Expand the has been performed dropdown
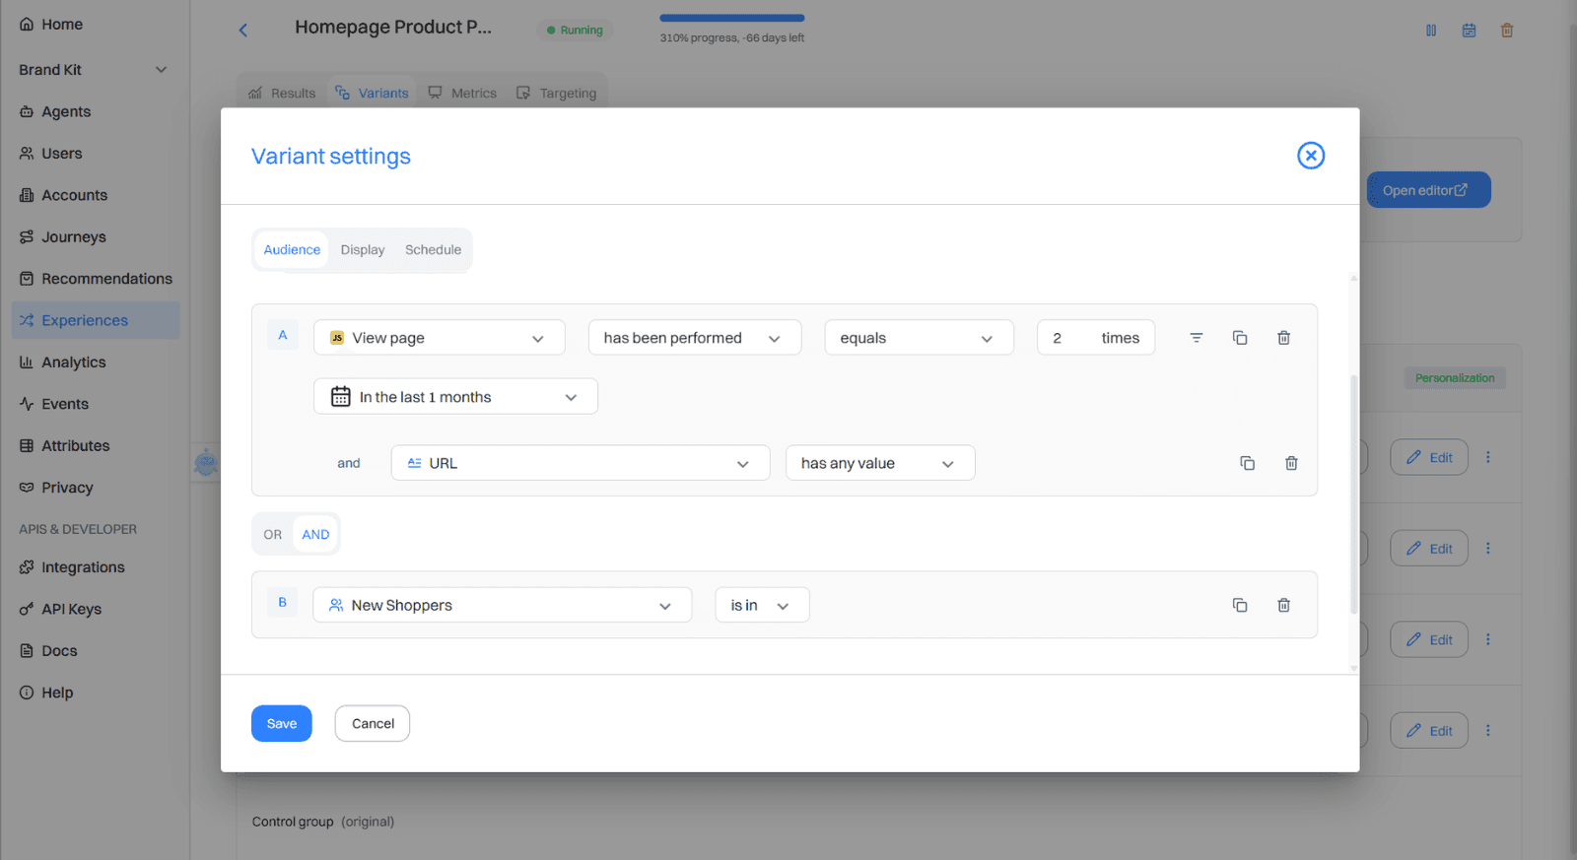This screenshot has height=860, width=1577. click(x=694, y=338)
